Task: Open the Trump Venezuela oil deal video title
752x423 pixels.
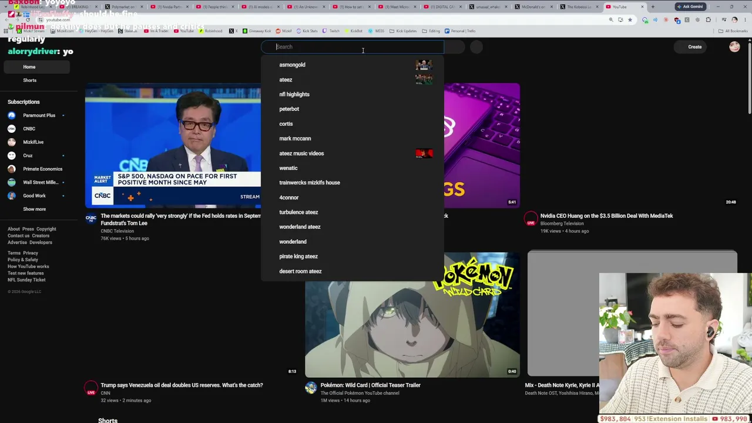Action: 182,385
